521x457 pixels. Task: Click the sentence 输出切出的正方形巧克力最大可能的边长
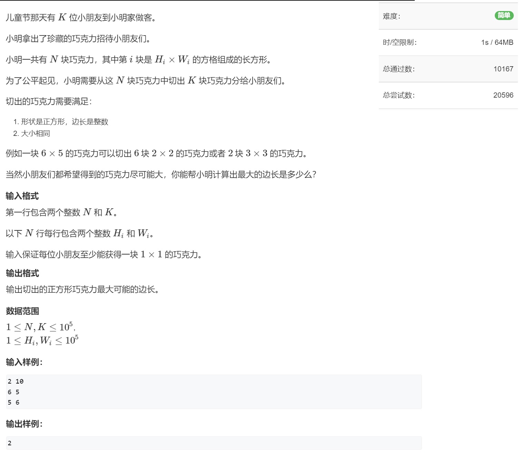[x=83, y=289]
